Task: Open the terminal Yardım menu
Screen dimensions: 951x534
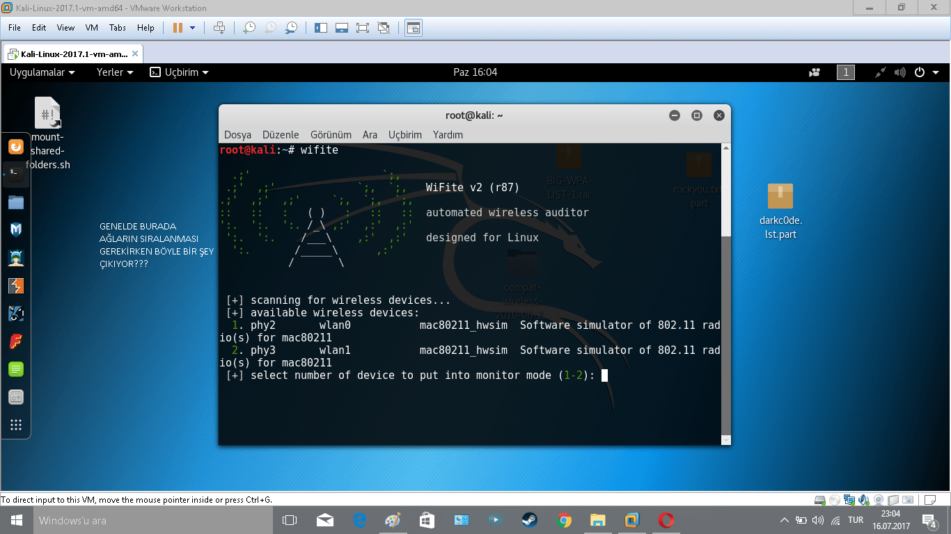Action: point(448,135)
